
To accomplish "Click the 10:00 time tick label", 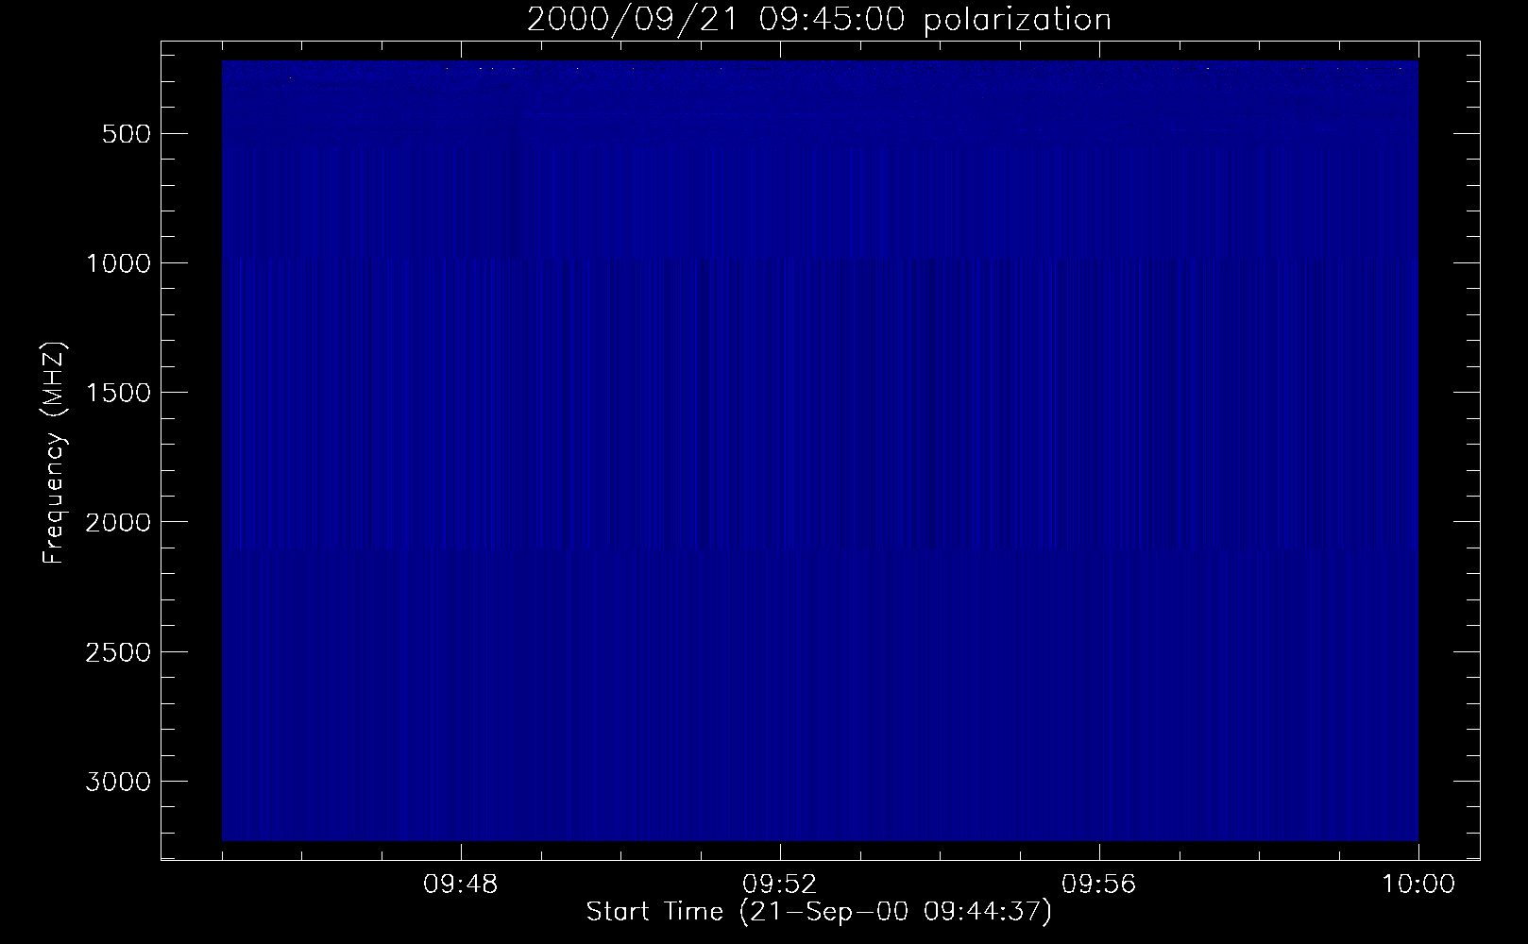I will pos(1418,885).
